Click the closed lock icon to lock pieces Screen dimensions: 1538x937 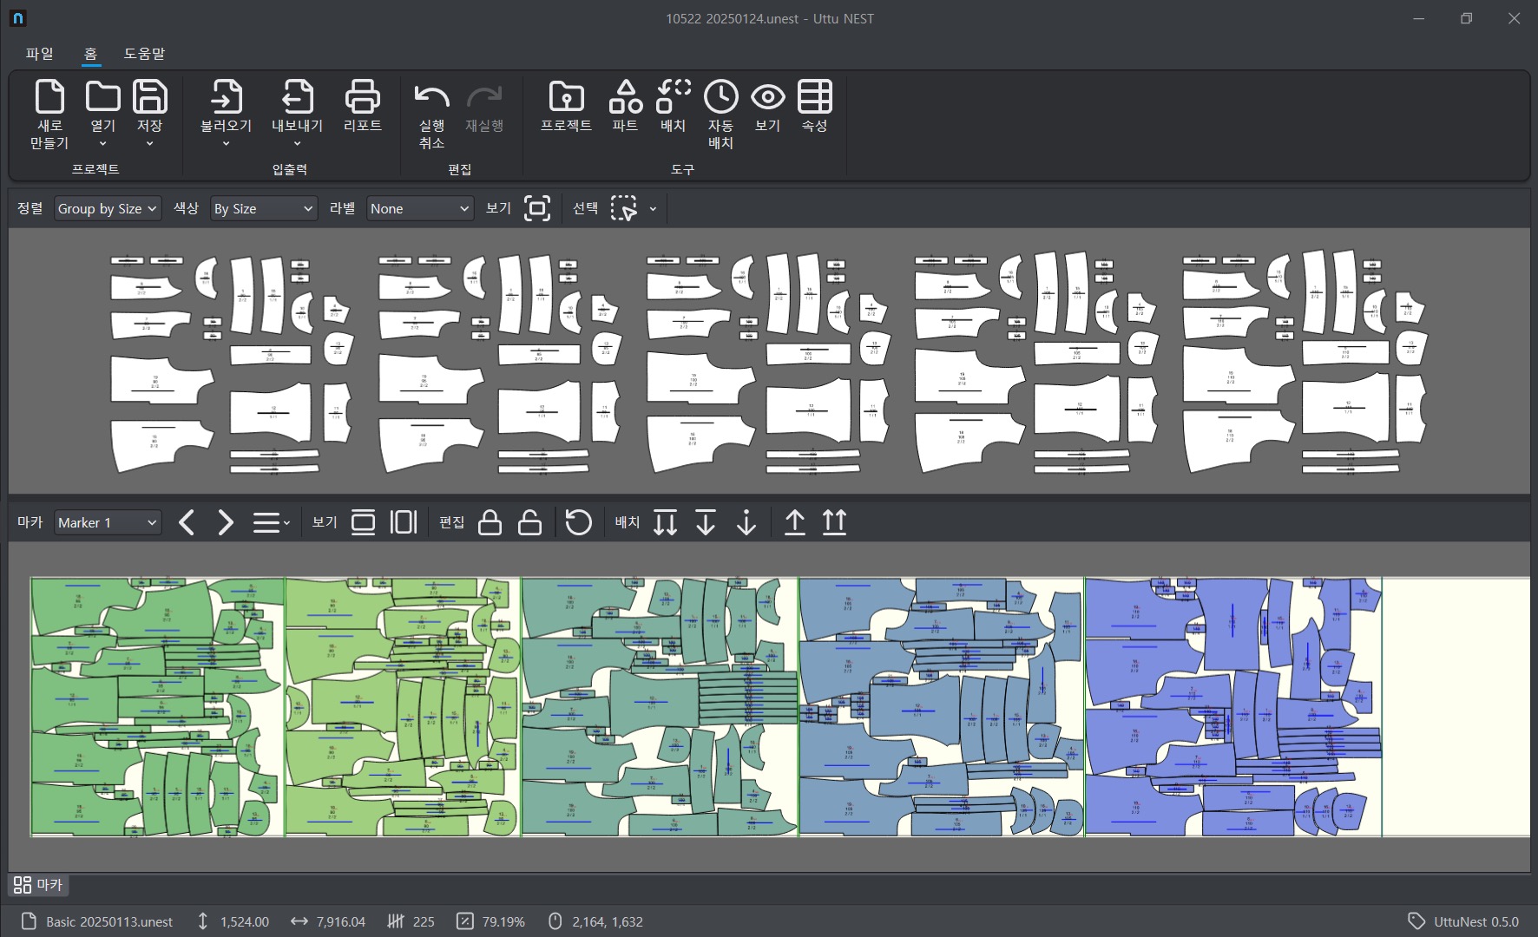(490, 522)
